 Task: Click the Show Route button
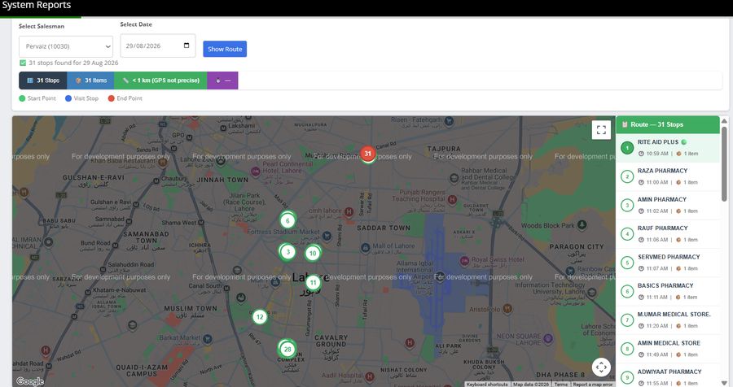pos(225,49)
